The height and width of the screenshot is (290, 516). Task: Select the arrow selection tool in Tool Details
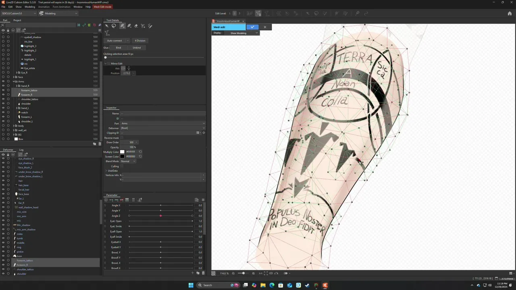coord(107,26)
